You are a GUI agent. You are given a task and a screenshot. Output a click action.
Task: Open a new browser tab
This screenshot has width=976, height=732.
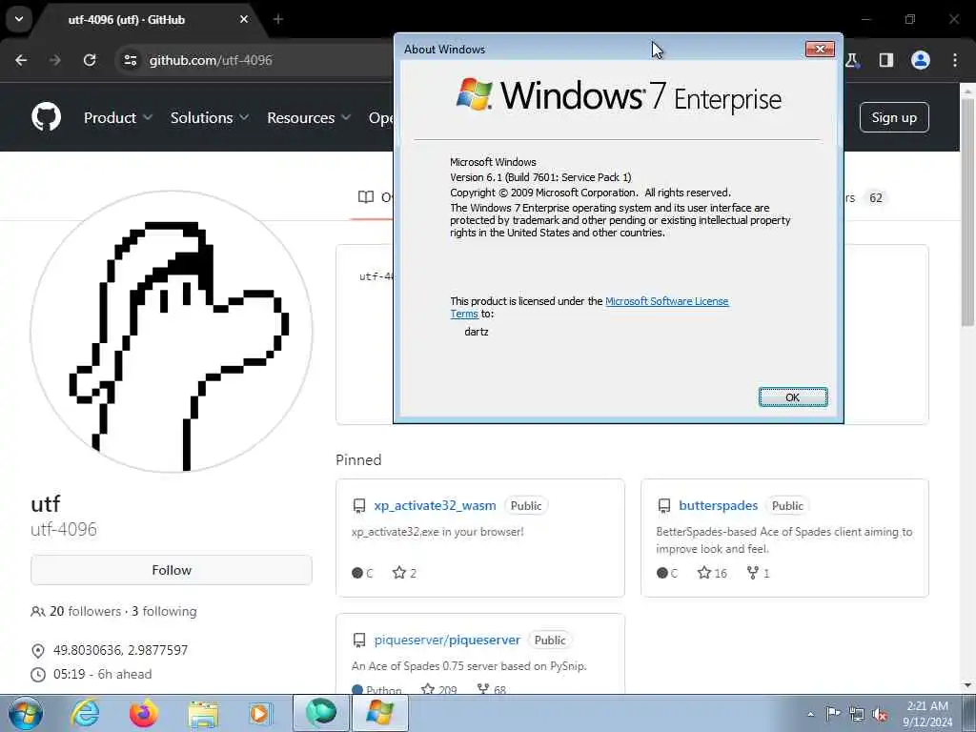(278, 19)
